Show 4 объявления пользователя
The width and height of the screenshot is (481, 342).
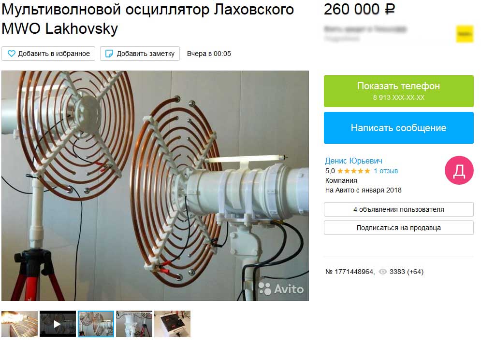(x=398, y=209)
